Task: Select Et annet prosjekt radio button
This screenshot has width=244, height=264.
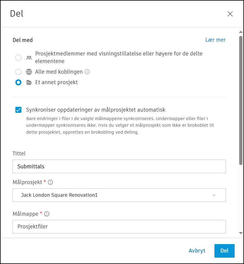Action: [x=18, y=82]
